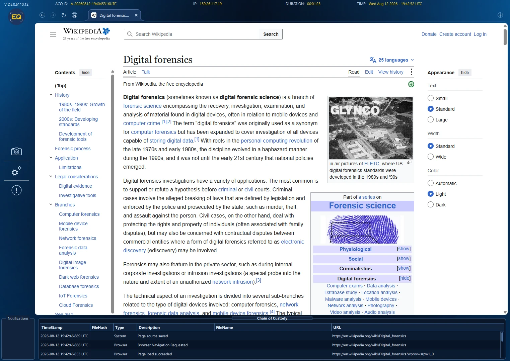Select Standard text size
Screen dimensions: 510x361
[x=431, y=109]
